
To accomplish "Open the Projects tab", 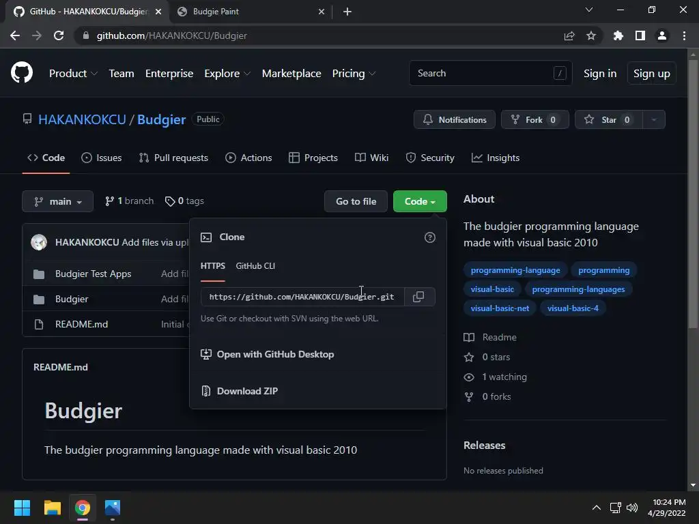I will [x=313, y=158].
